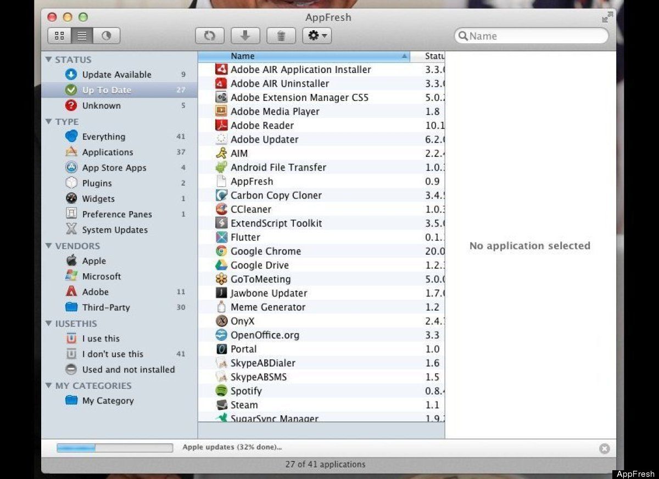Click the Android File Transfer icon
Screen dimensions: 659x479
click(x=221, y=167)
